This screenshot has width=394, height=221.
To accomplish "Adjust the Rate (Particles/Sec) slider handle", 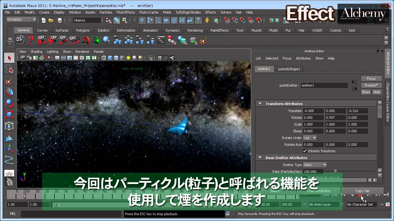I will (x=336, y=171).
